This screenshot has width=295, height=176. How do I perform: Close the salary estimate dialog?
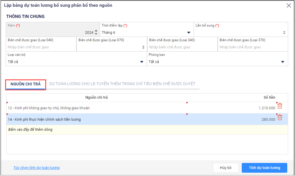point(289,5)
